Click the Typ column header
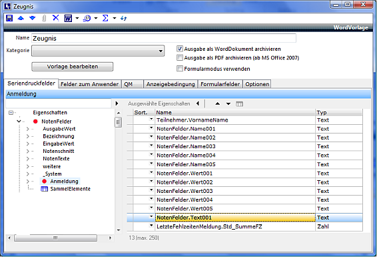 [339, 113]
